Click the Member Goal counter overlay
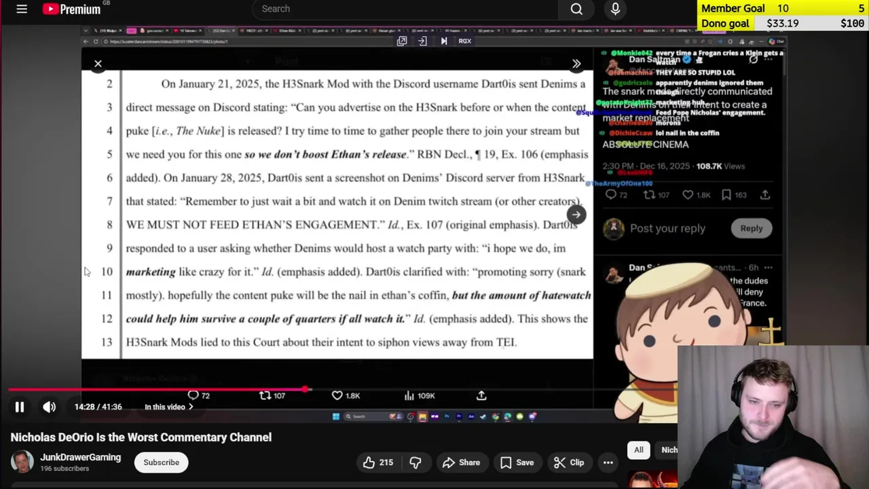The width and height of the screenshot is (869, 489). coord(783,8)
